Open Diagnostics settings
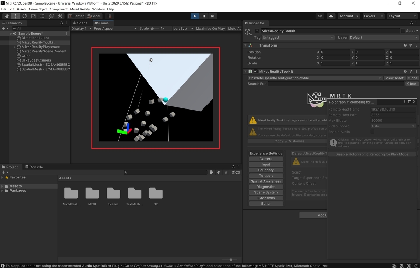The width and height of the screenshot is (420, 268). [x=266, y=187]
